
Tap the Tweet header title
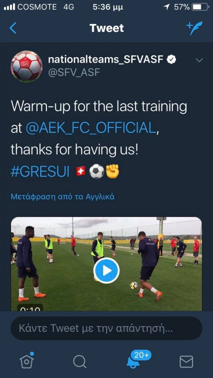click(x=106, y=28)
